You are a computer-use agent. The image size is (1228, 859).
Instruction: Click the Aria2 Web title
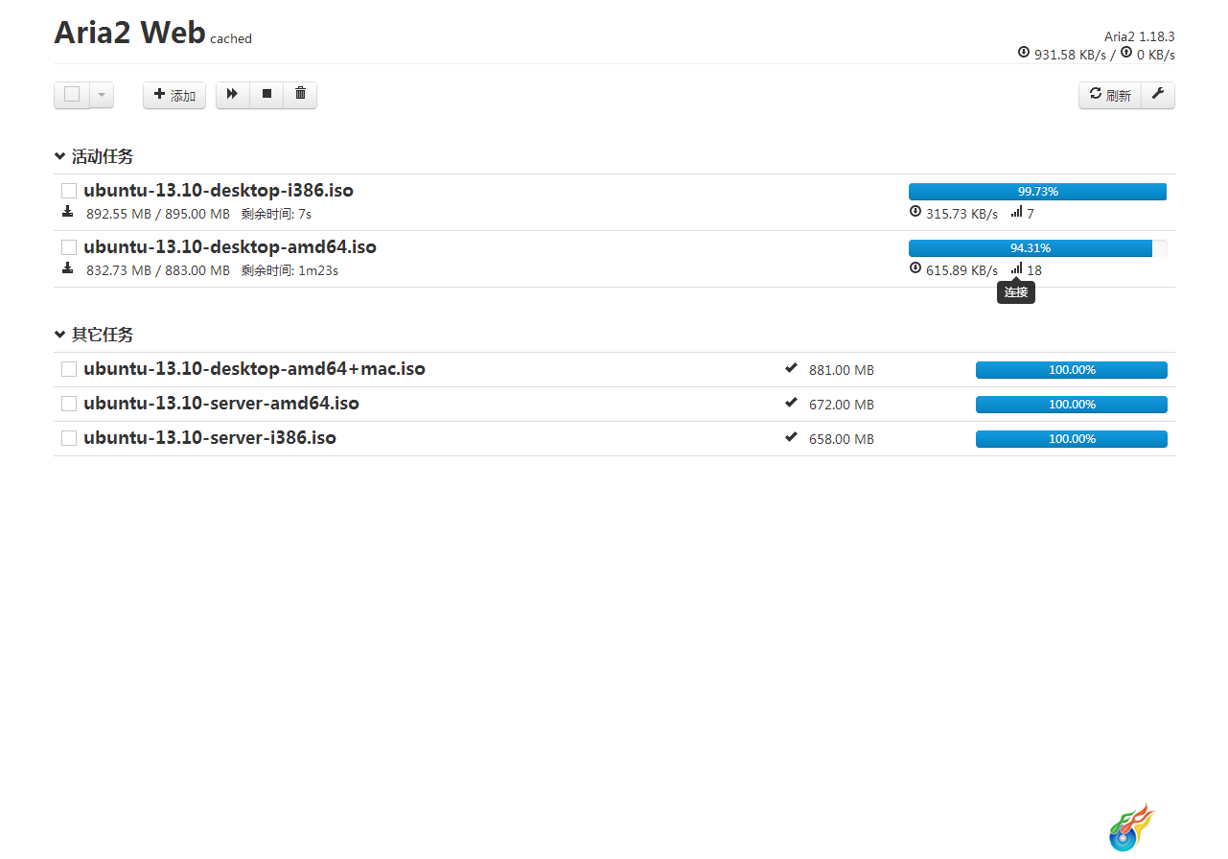129,33
